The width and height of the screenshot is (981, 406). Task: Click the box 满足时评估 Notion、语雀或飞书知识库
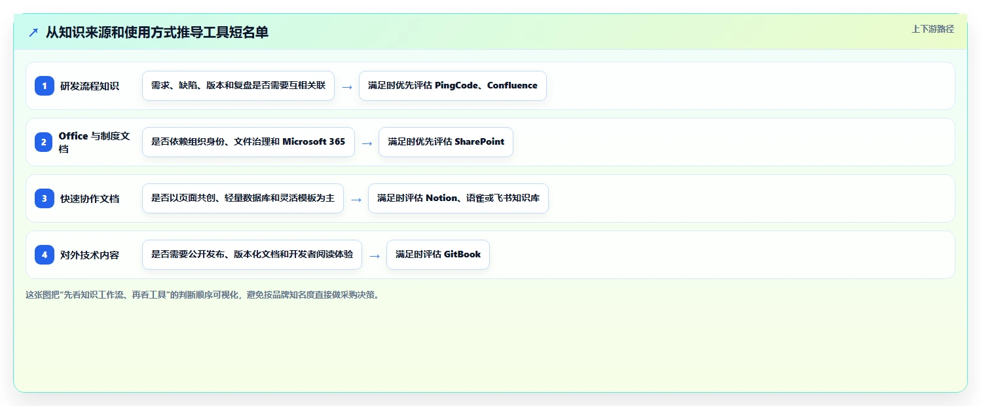[x=458, y=198]
